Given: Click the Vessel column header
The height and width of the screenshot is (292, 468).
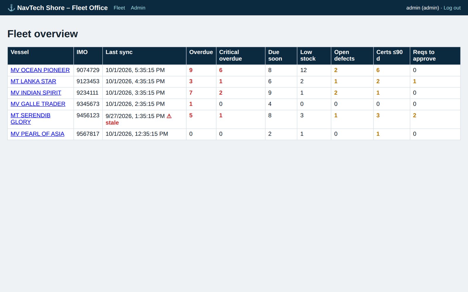Looking at the screenshot, I should point(41,56).
